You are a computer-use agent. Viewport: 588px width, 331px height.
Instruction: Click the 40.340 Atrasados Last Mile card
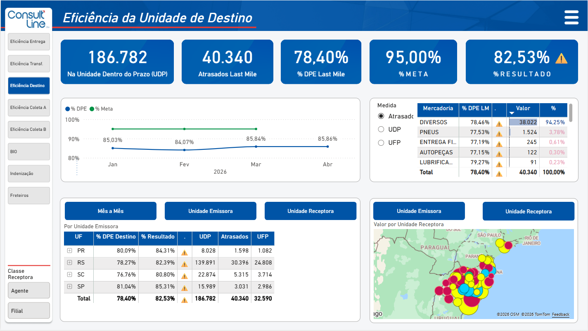coord(228,62)
